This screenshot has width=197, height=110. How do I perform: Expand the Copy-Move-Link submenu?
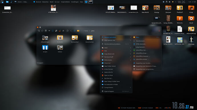(x=116, y=54)
